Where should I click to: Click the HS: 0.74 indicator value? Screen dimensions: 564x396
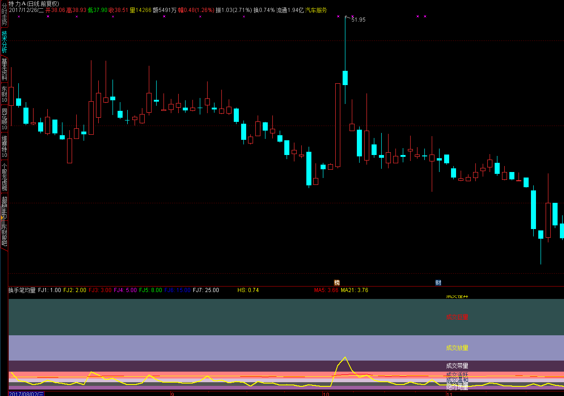(248, 290)
